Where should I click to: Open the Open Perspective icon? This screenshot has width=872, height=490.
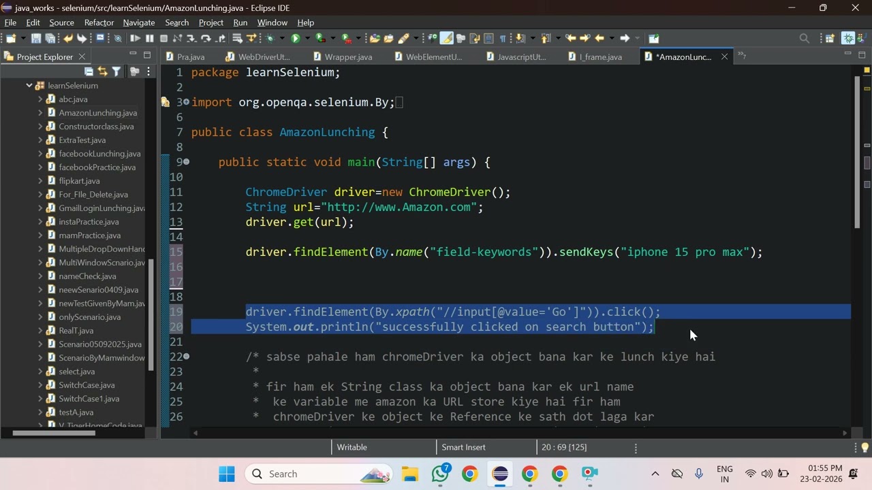[830, 38]
